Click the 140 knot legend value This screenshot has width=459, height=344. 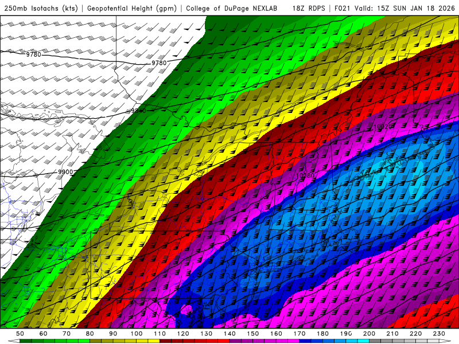pyautogui.click(x=229, y=334)
